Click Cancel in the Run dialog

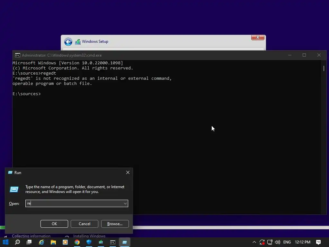coord(84,224)
